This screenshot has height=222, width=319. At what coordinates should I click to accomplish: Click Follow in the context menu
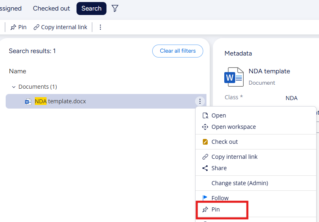click(x=220, y=198)
